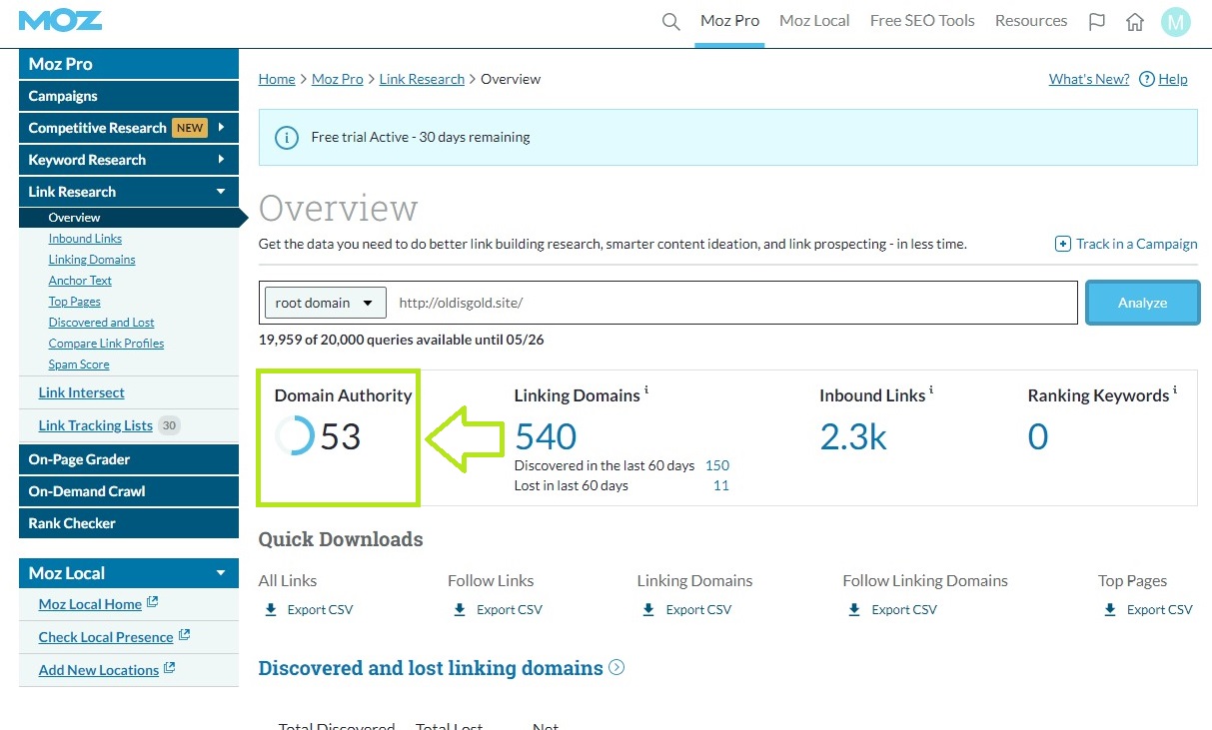The image size is (1212, 730).
Task: Click the Help question mark icon
Action: tap(1147, 79)
